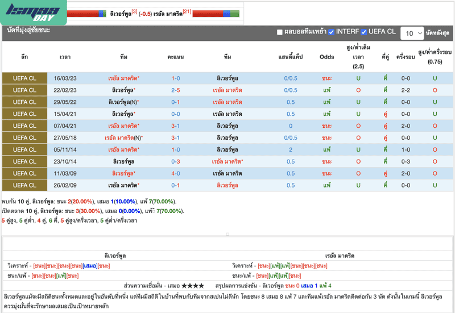Click the UEFA CL badge for 29/05/22
This screenshot has height=313, width=455.
[x=24, y=102]
